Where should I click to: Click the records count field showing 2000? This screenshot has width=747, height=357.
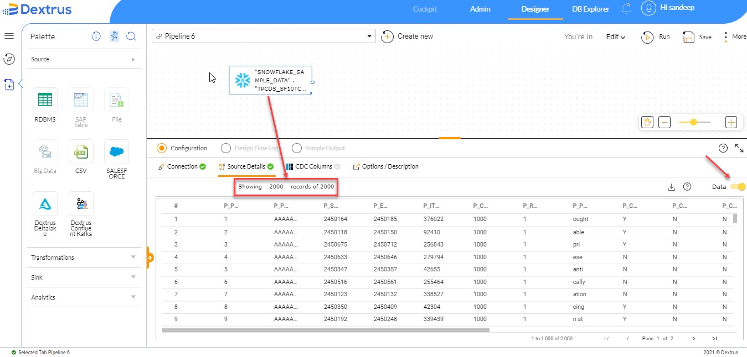(276, 187)
